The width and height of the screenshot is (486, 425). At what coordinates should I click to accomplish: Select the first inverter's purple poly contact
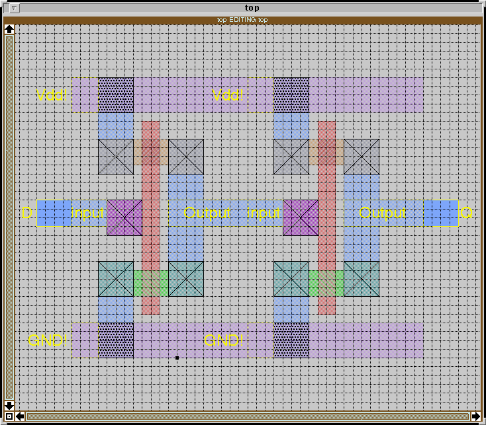tap(124, 217)
